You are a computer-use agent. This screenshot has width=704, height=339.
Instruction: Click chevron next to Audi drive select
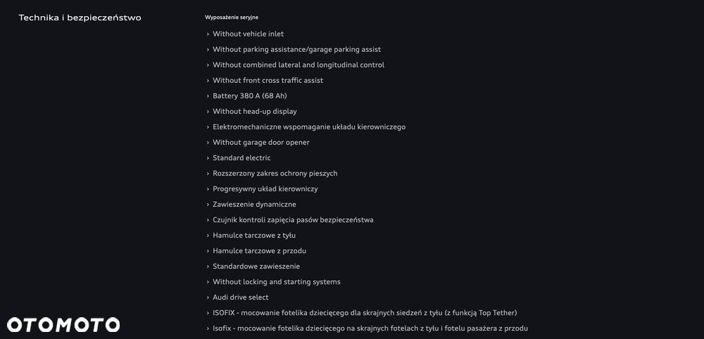coord(208,298)
